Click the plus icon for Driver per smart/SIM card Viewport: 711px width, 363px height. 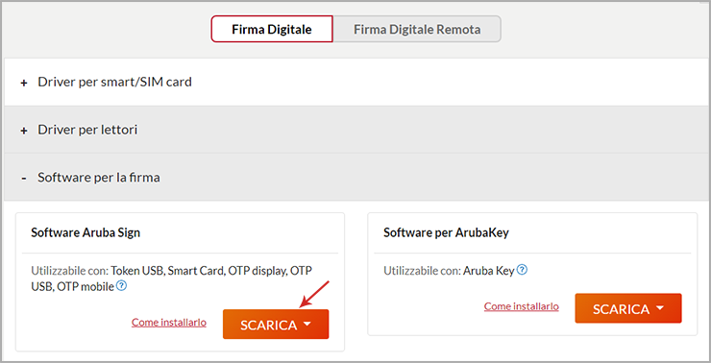tap(24, 83)
